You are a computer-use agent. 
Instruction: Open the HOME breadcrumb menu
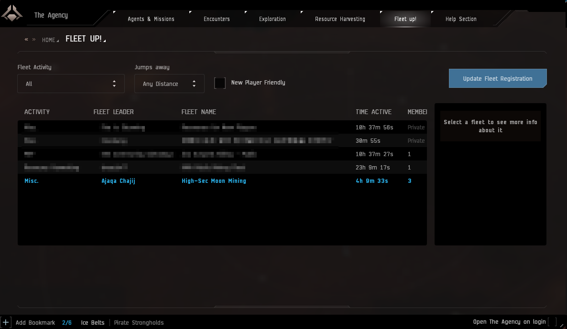click(x=49, y=40)
